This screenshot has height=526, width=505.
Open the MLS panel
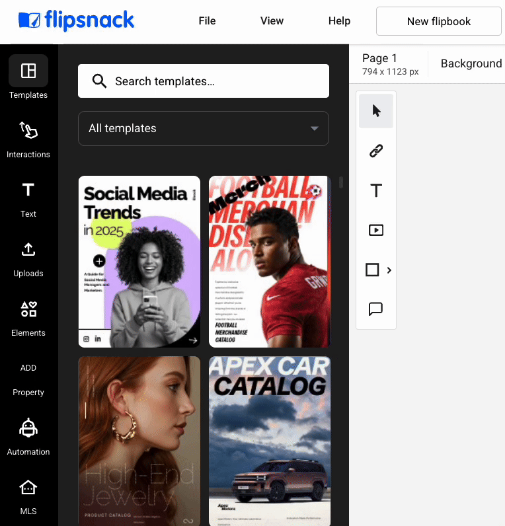point(28,497)
